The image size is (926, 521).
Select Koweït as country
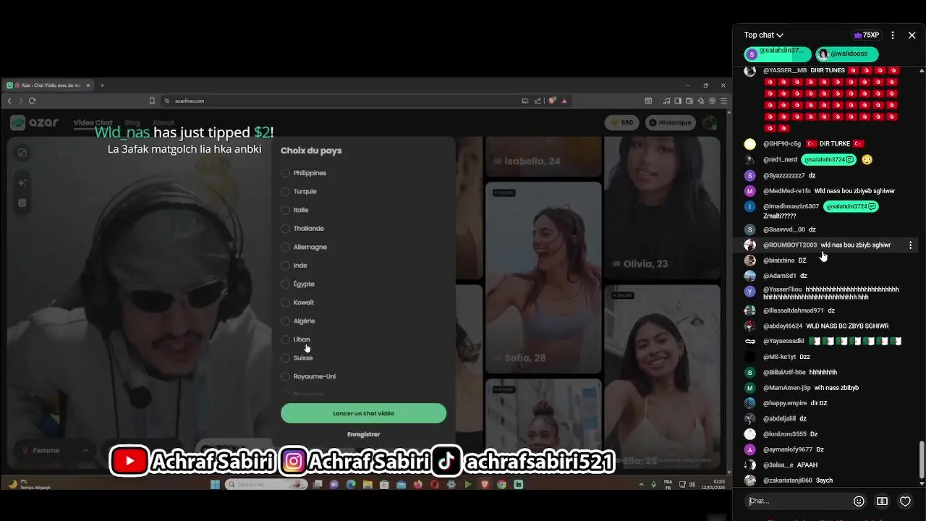[x=297, y=302]
